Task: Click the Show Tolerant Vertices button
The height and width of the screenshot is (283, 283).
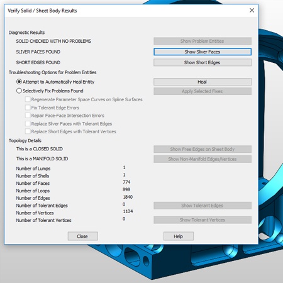Action: point(203,220)
